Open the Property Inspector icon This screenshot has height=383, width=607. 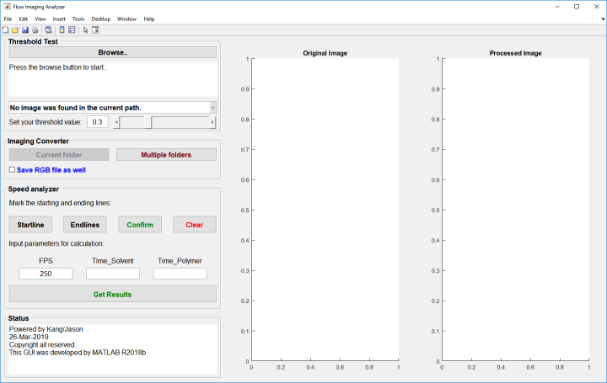pos(95,29)
